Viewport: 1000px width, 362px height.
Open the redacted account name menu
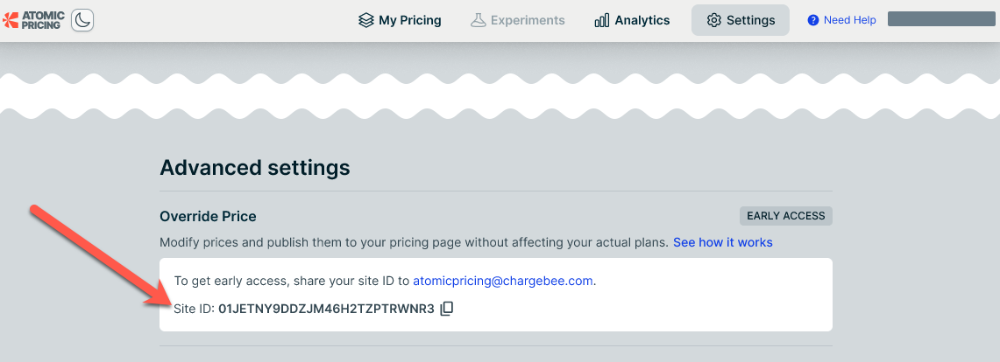940,19
